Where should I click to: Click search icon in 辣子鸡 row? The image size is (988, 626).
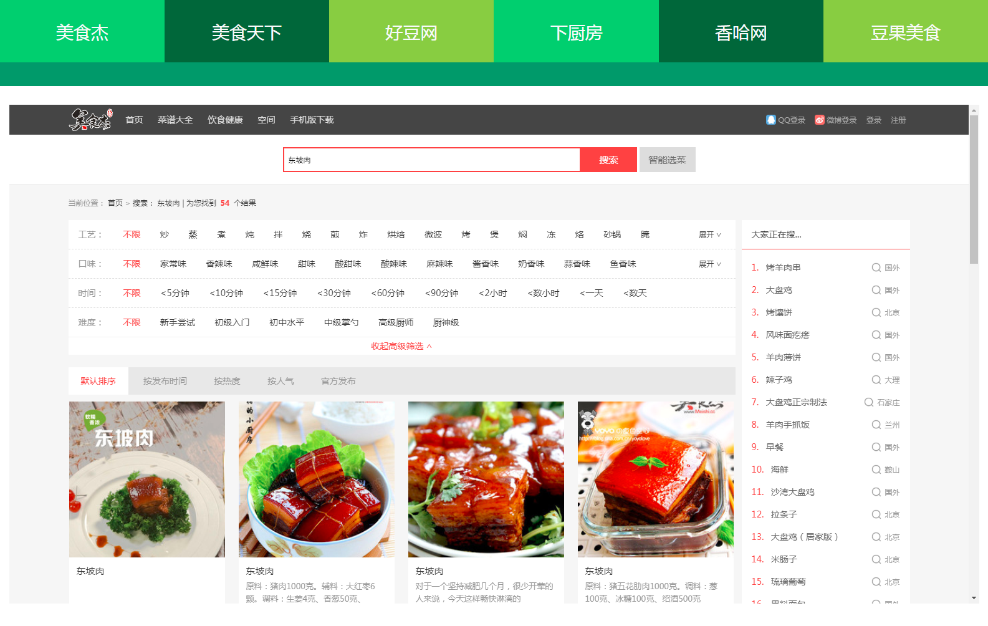(876, 380)
